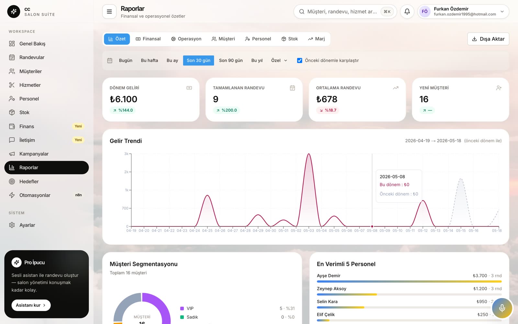This screenshot has width=518, height=324.
Task: Click the calendar icon in date filter bar
Action: point(110,61)
